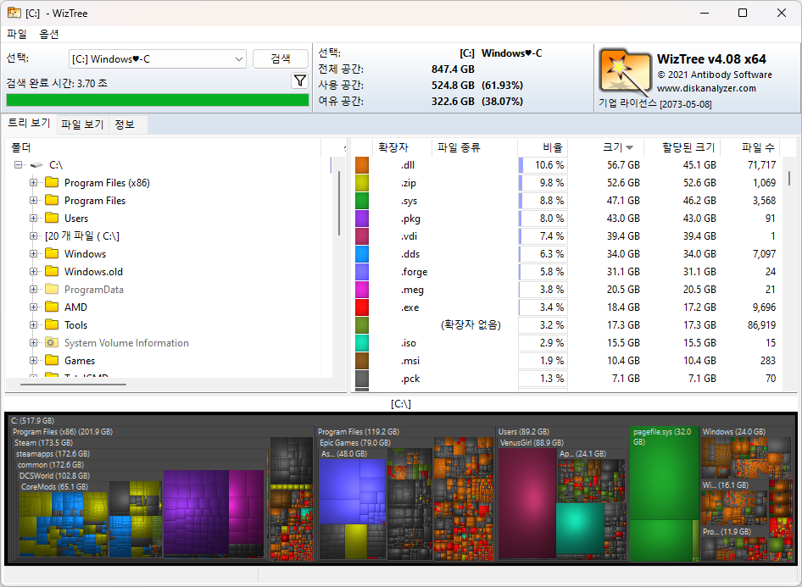Click the VenusGirl treemap header
Screen dimensions: 802x587
point(532,443)
